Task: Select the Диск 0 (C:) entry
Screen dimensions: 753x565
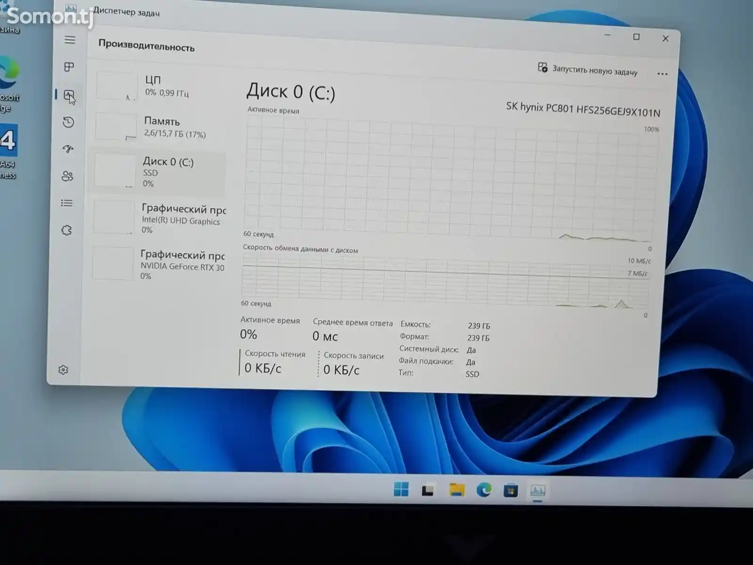Action: [x=157, y=172]
